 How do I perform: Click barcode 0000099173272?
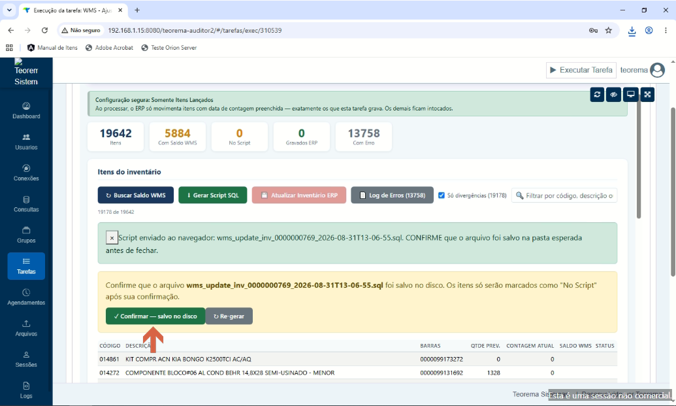[x=442, y=359]
